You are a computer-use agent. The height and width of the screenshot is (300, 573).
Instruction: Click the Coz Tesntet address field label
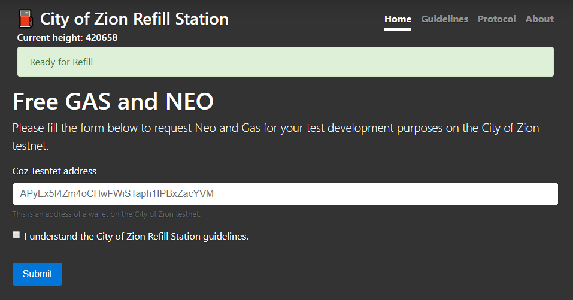point(54,171)
